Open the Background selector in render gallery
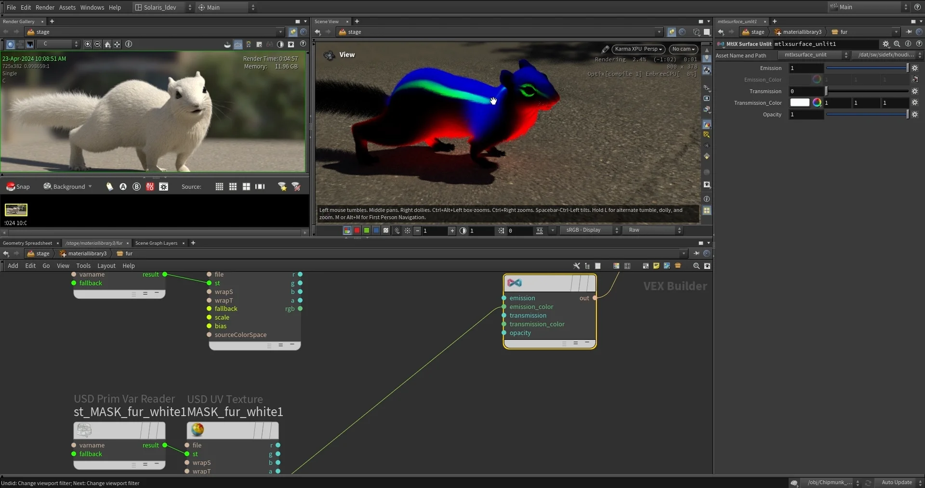The height and width of the screenshot is (488, 925). point(67,186)
